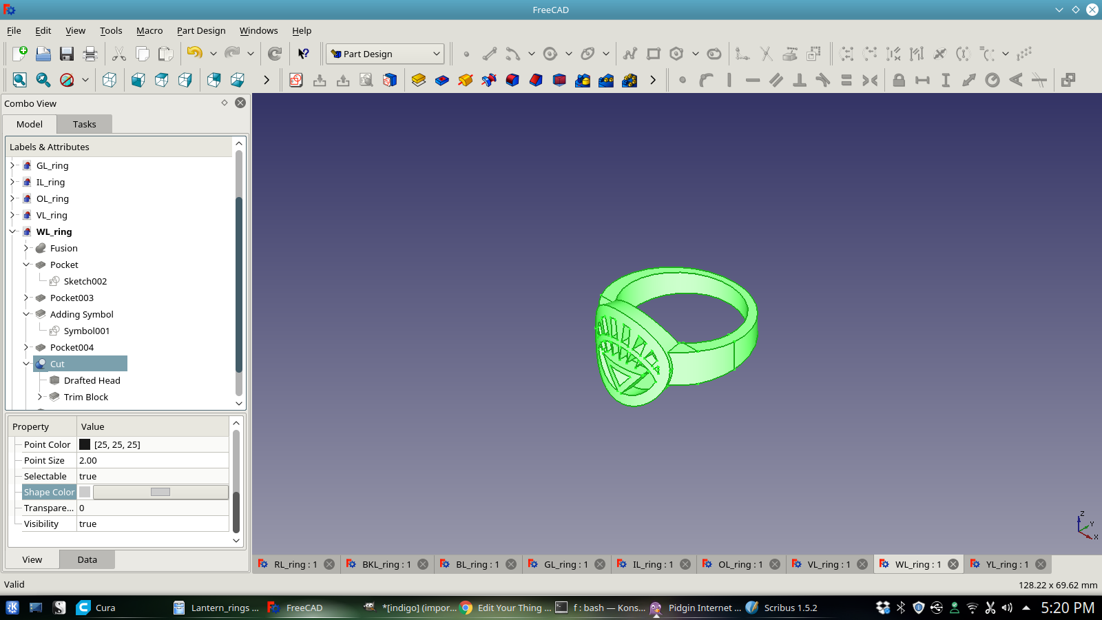Viewport: 1102px width, 620px height.
Task: Open Scribus 1.5.2 from the taskbar
Action: click(782, 608)
